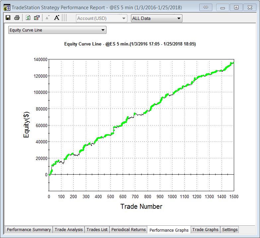
Task: Select the Performance Graphs tab
Action: [169, 230]
